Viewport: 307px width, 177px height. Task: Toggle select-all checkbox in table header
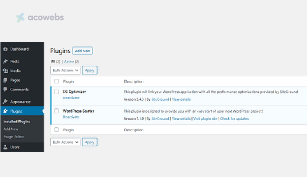(56, 81)
